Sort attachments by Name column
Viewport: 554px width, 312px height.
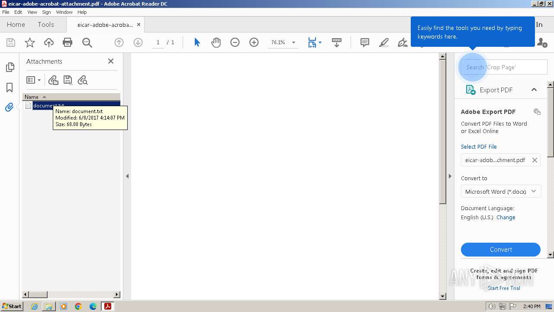pos(71,97)
